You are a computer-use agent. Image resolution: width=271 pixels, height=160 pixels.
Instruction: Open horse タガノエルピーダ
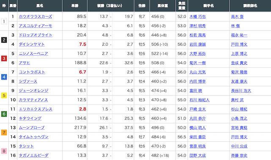tap(33, 155)
